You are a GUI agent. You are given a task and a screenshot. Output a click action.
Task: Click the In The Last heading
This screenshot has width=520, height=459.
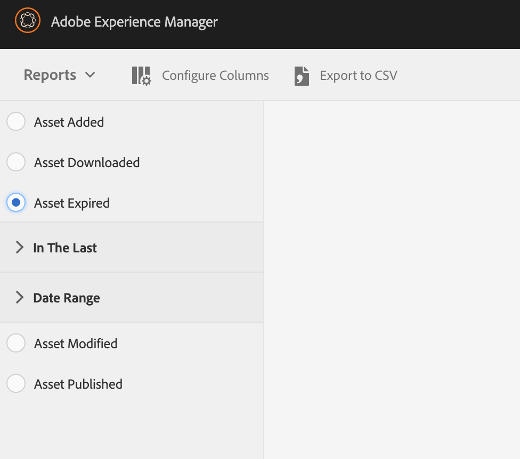click(x=65, y=248)
